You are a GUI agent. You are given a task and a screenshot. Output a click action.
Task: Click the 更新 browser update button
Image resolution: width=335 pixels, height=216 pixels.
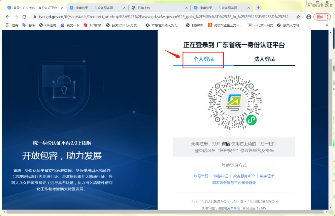tap(322, 17)
